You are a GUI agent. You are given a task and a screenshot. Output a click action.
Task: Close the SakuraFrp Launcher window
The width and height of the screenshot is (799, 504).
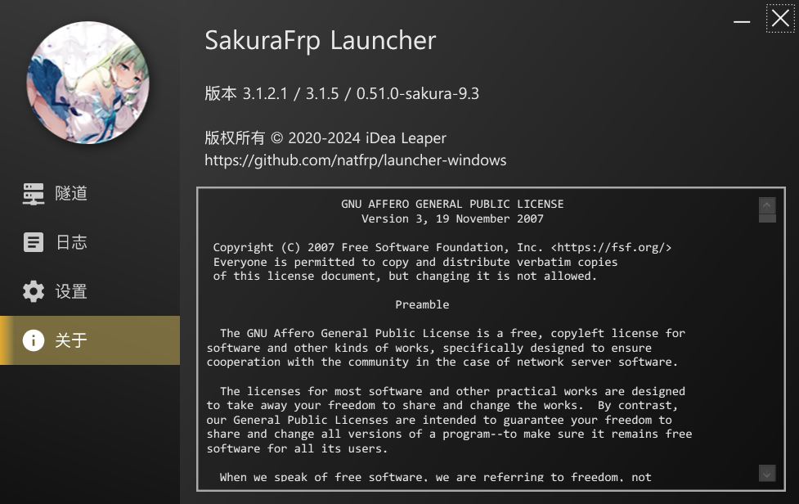(x=780, y=18)
